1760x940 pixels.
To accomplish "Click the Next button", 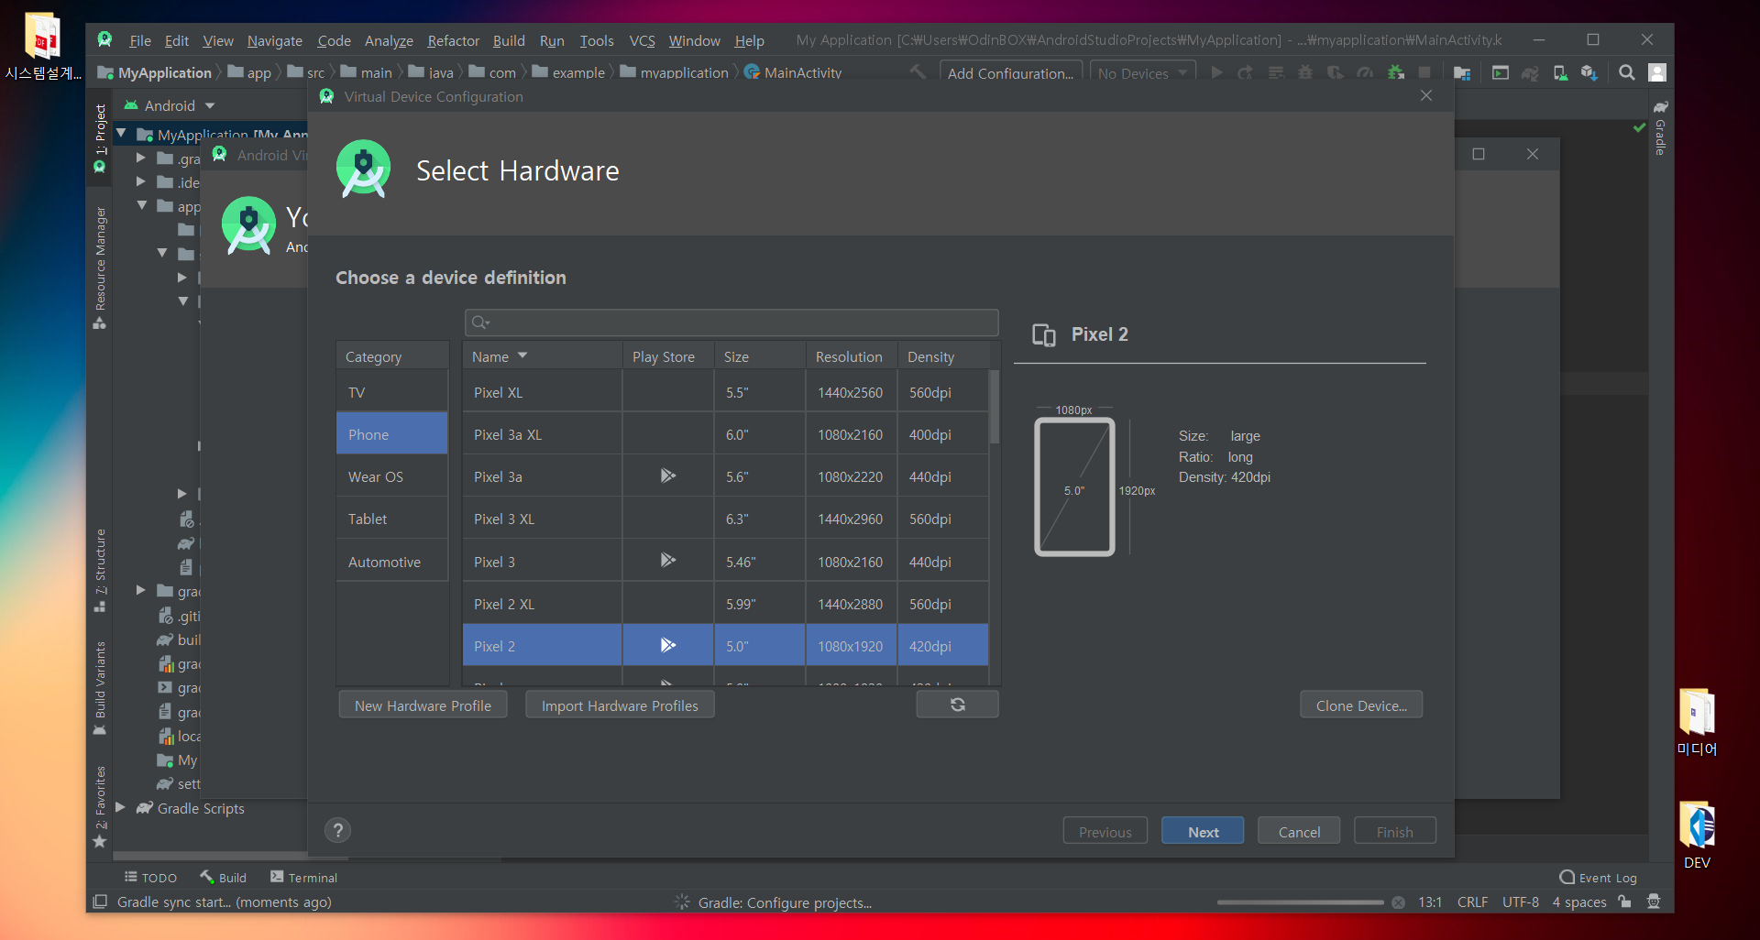I will point(1203,831).
